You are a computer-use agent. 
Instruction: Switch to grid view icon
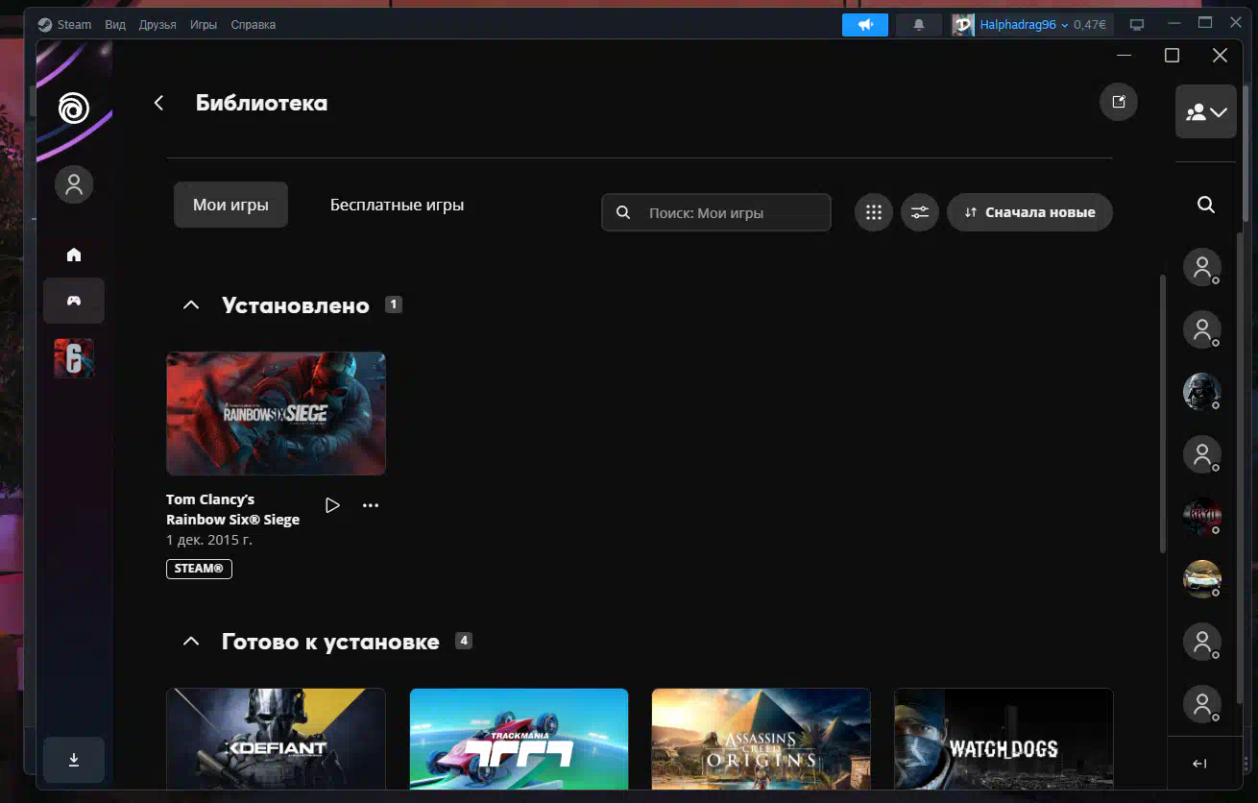pos(873,212)
